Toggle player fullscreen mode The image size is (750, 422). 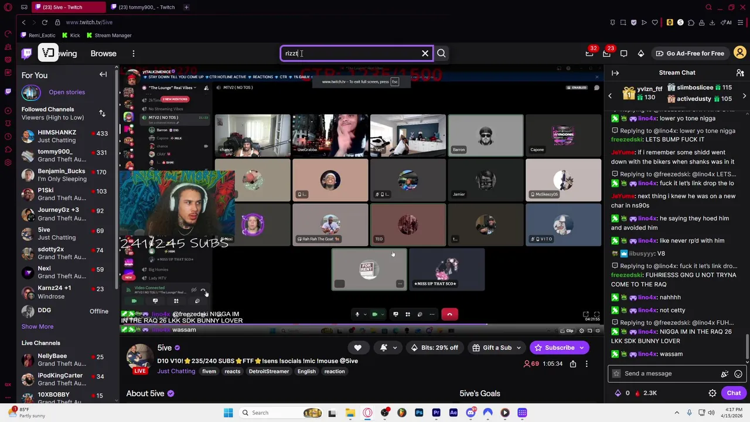click(x=597, y=331)
